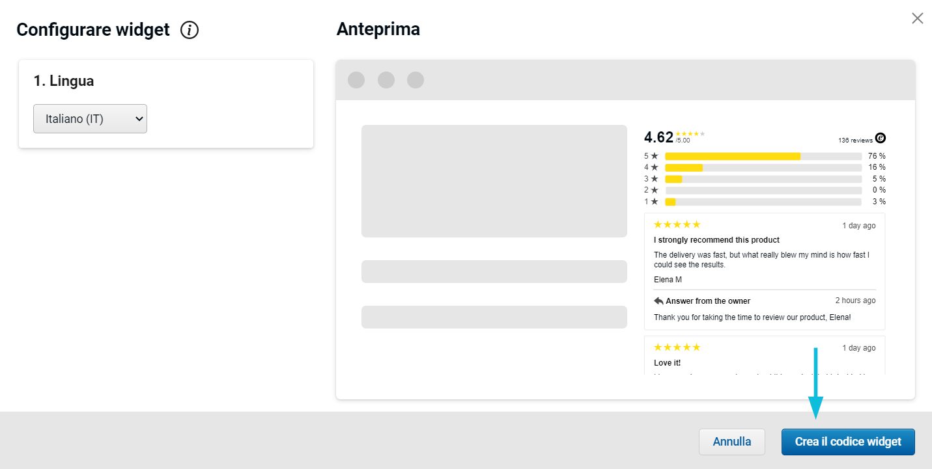This screenshot has height=469, width=932.
Task: Click the review title 'I strongly recommend this product'
Action: click(x=716, y=240)
